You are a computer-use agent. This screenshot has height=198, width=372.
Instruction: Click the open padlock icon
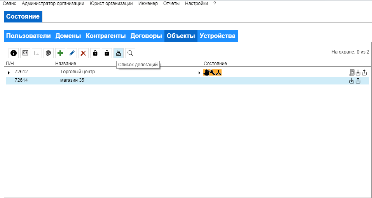(107, 53)
